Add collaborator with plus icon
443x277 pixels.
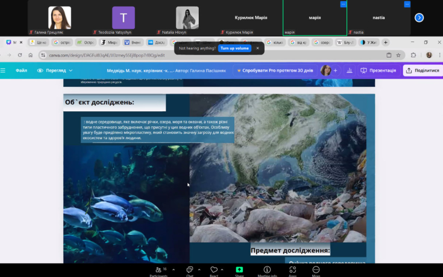(x=336, y=70)
